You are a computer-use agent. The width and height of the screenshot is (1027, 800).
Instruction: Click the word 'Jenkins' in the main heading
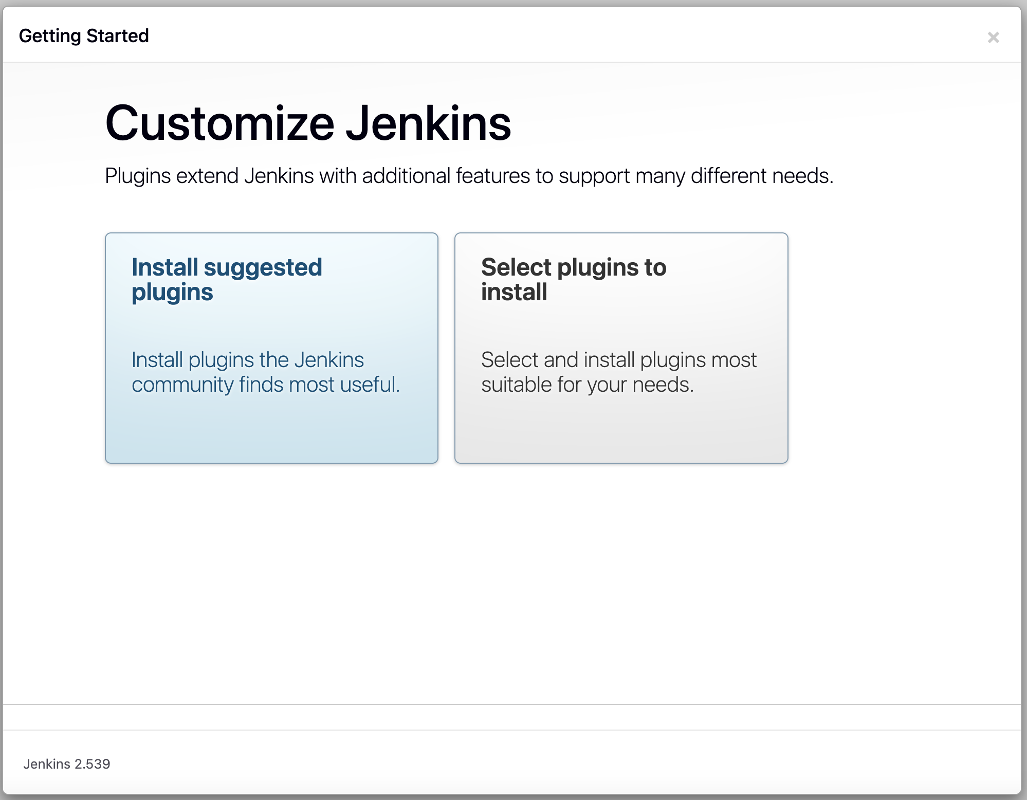[428, 123]
